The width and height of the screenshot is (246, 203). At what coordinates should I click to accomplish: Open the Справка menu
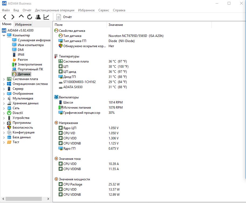click(x=119, y=10)
